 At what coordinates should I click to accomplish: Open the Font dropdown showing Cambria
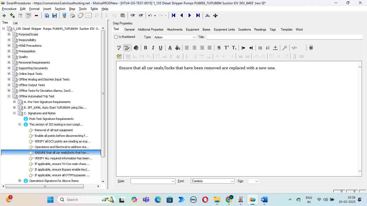(212, 181)
